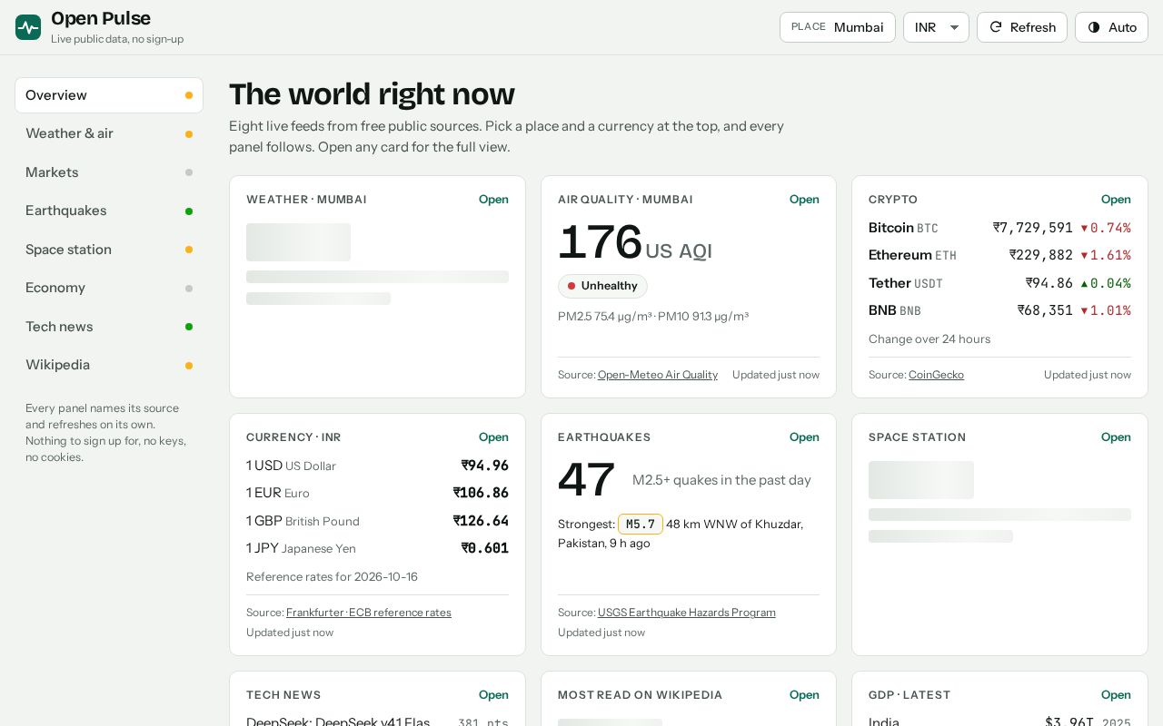
Task: Open the Most Read on Wikipedia card
Action: 804,695
